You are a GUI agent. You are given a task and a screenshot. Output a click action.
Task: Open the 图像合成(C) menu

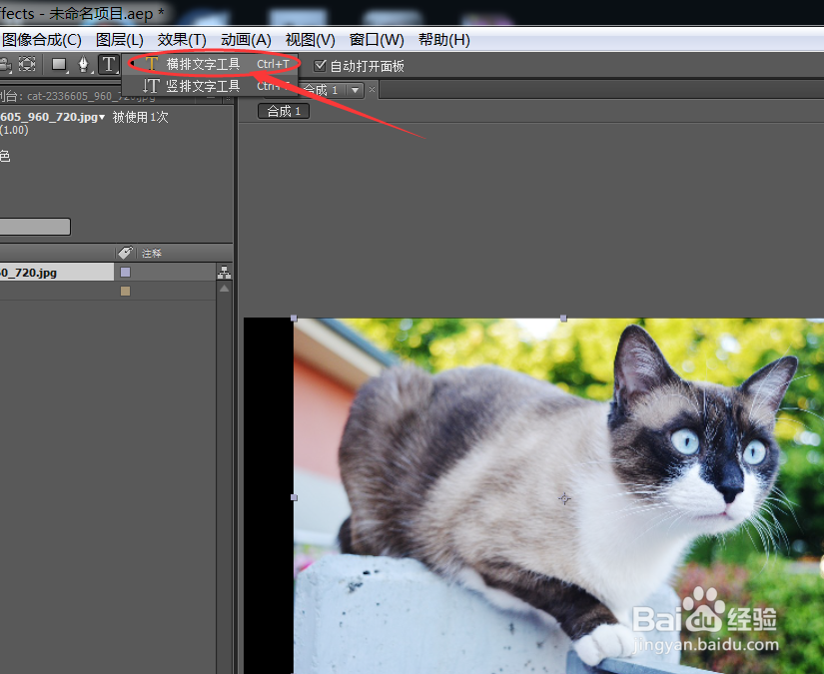pos(42,40)
